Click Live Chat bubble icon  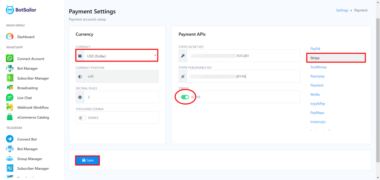coord(10,98)
